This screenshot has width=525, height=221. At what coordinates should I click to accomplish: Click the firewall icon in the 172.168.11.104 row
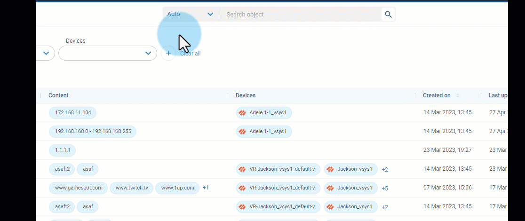[242, 113]
